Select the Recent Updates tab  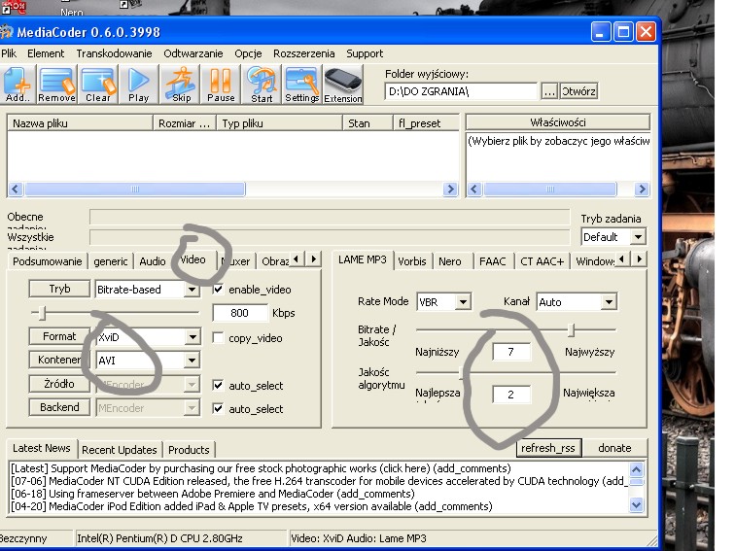pos(119,450)
